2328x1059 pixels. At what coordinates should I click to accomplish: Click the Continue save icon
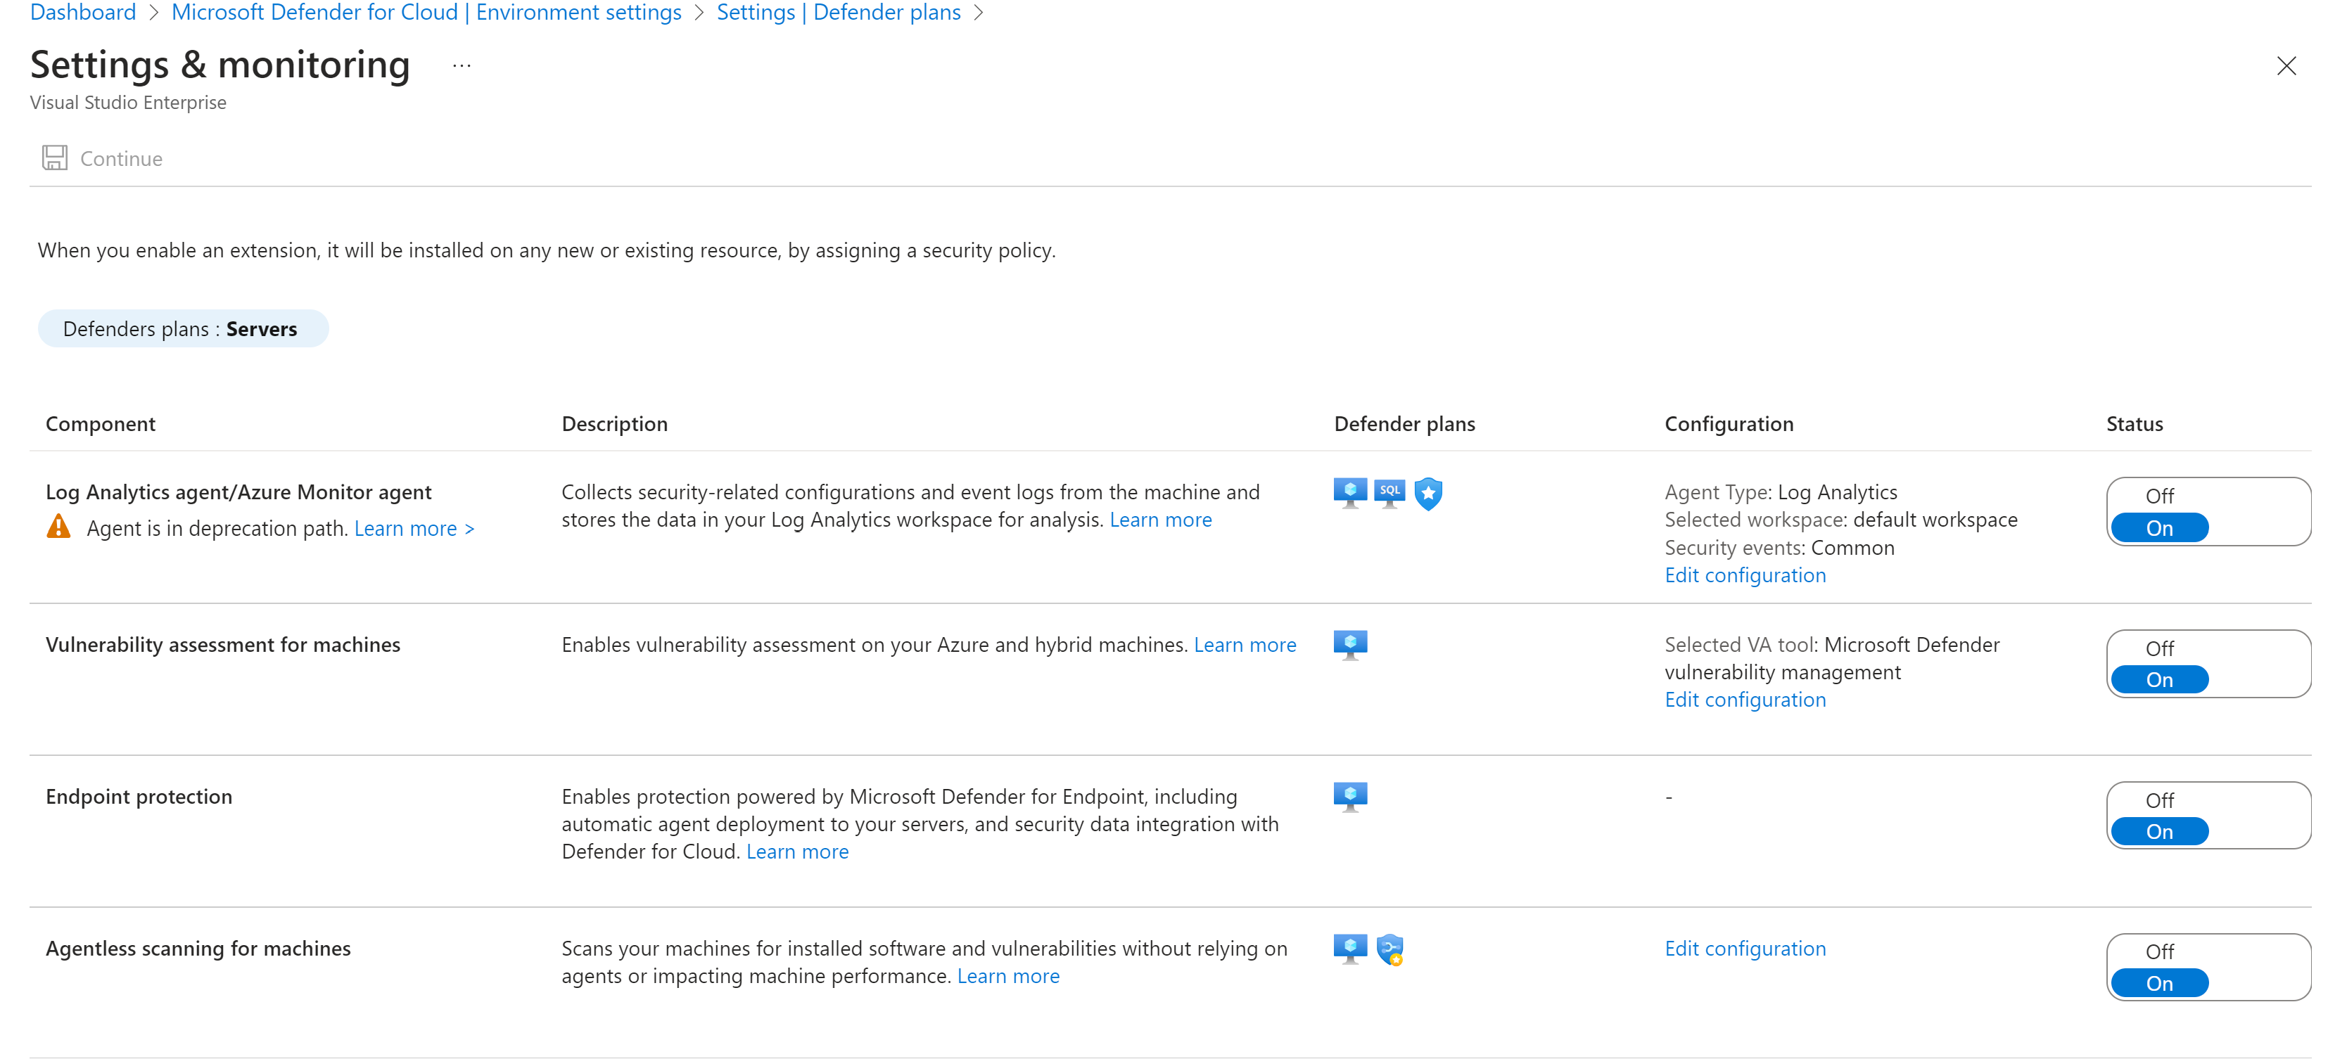pos(54,158)
